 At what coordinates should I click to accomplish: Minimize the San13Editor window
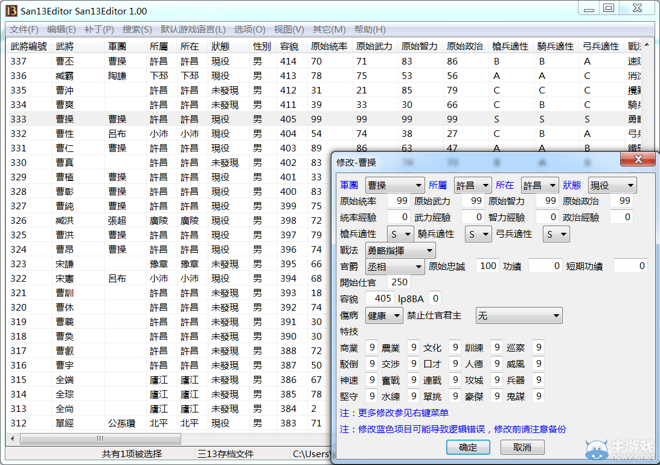[589, 8]
